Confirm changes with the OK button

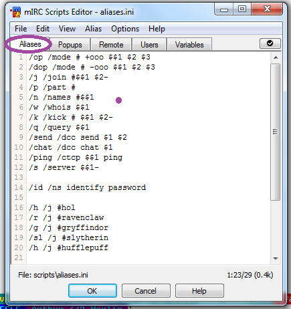pos(92,291)
